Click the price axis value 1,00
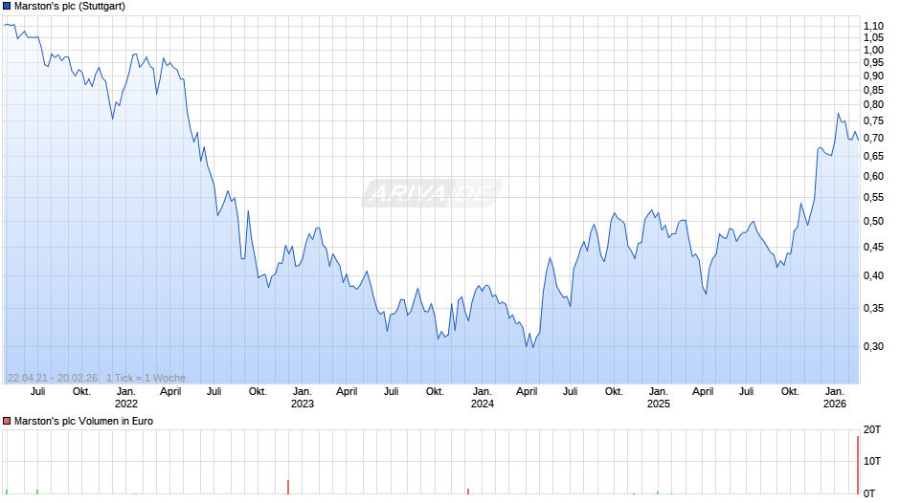Screen dimensions: 900x503 pos(873,50)
